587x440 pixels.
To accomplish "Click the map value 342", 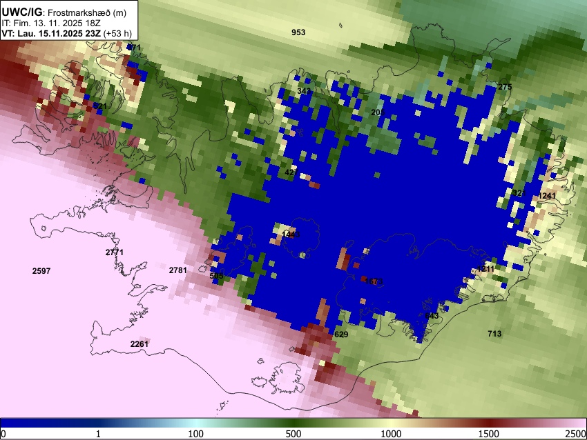I will (x=304, y=91).
